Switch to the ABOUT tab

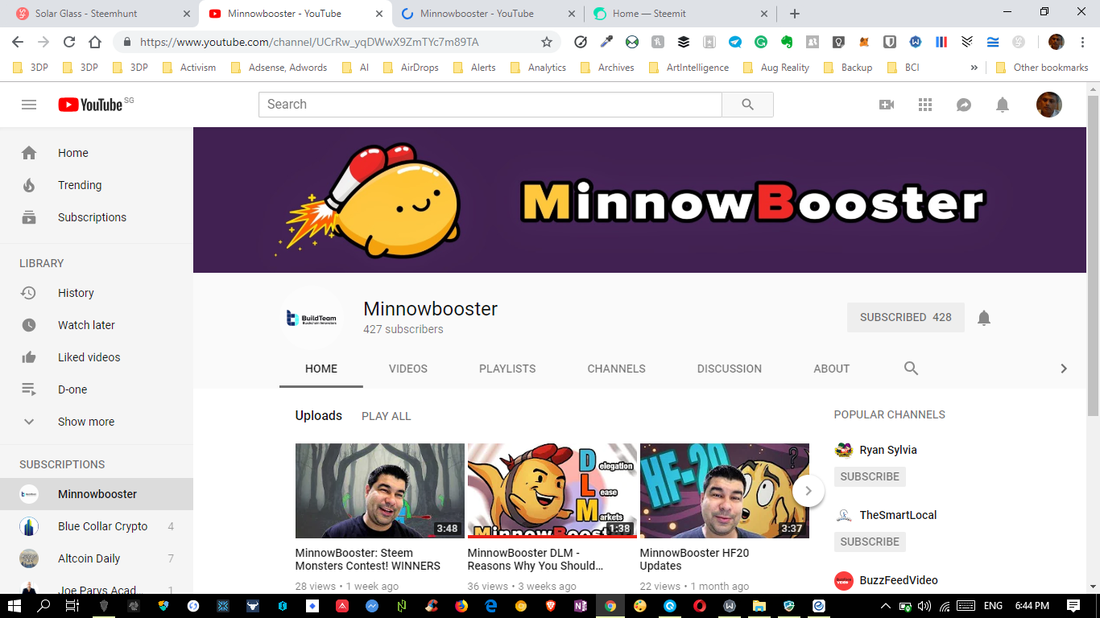832,369
